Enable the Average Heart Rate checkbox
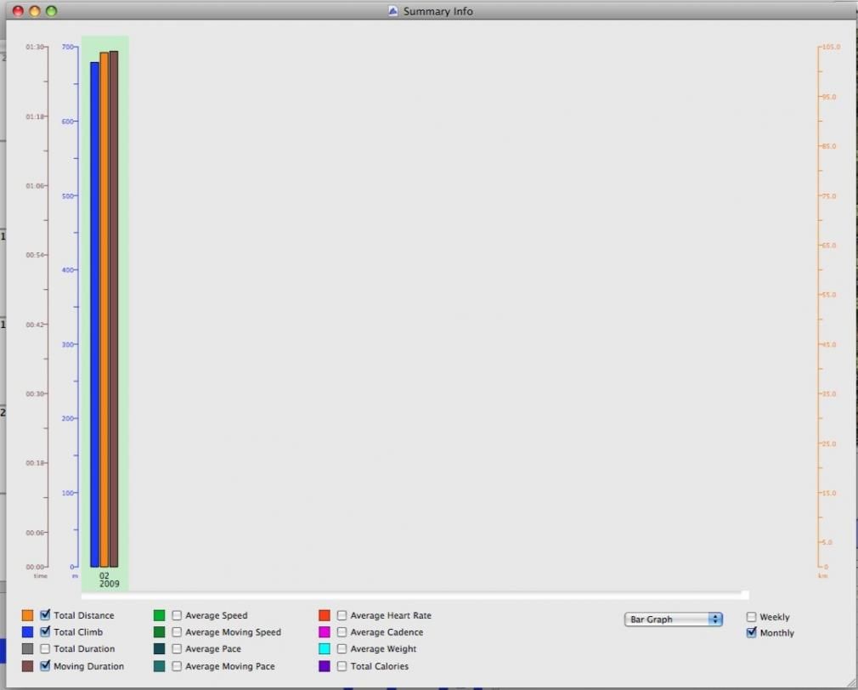The image size is (858, 690). point(342,615)
